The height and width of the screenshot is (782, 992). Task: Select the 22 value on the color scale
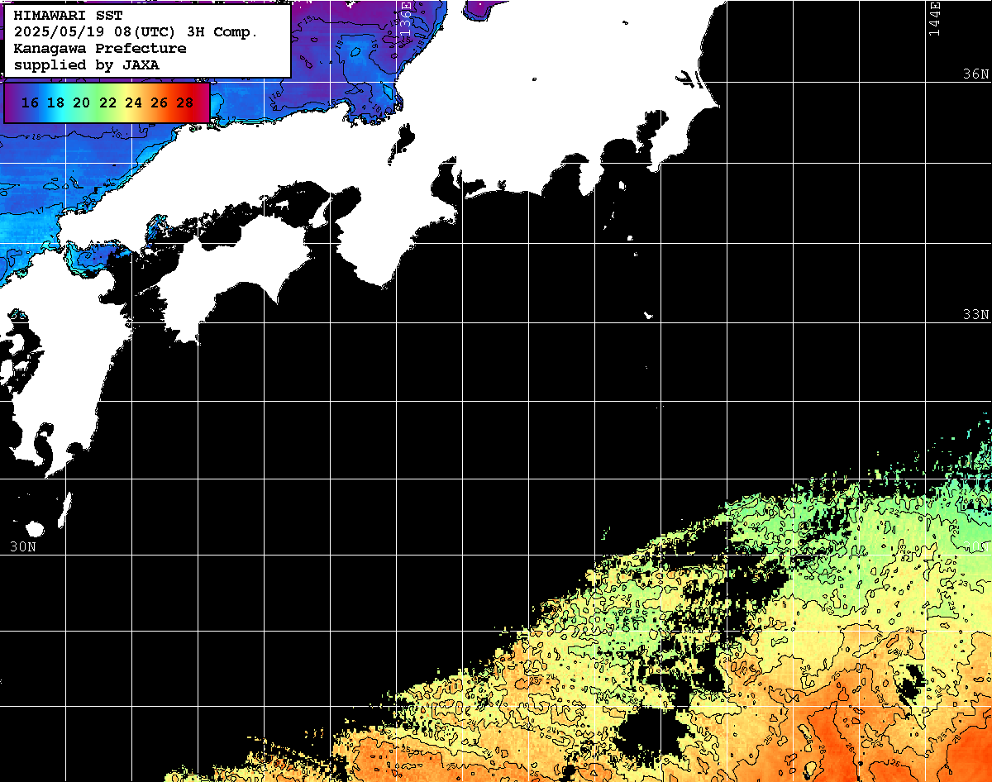[x=107, y=103]
